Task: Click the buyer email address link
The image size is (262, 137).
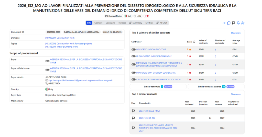Action: click(80, 81)
